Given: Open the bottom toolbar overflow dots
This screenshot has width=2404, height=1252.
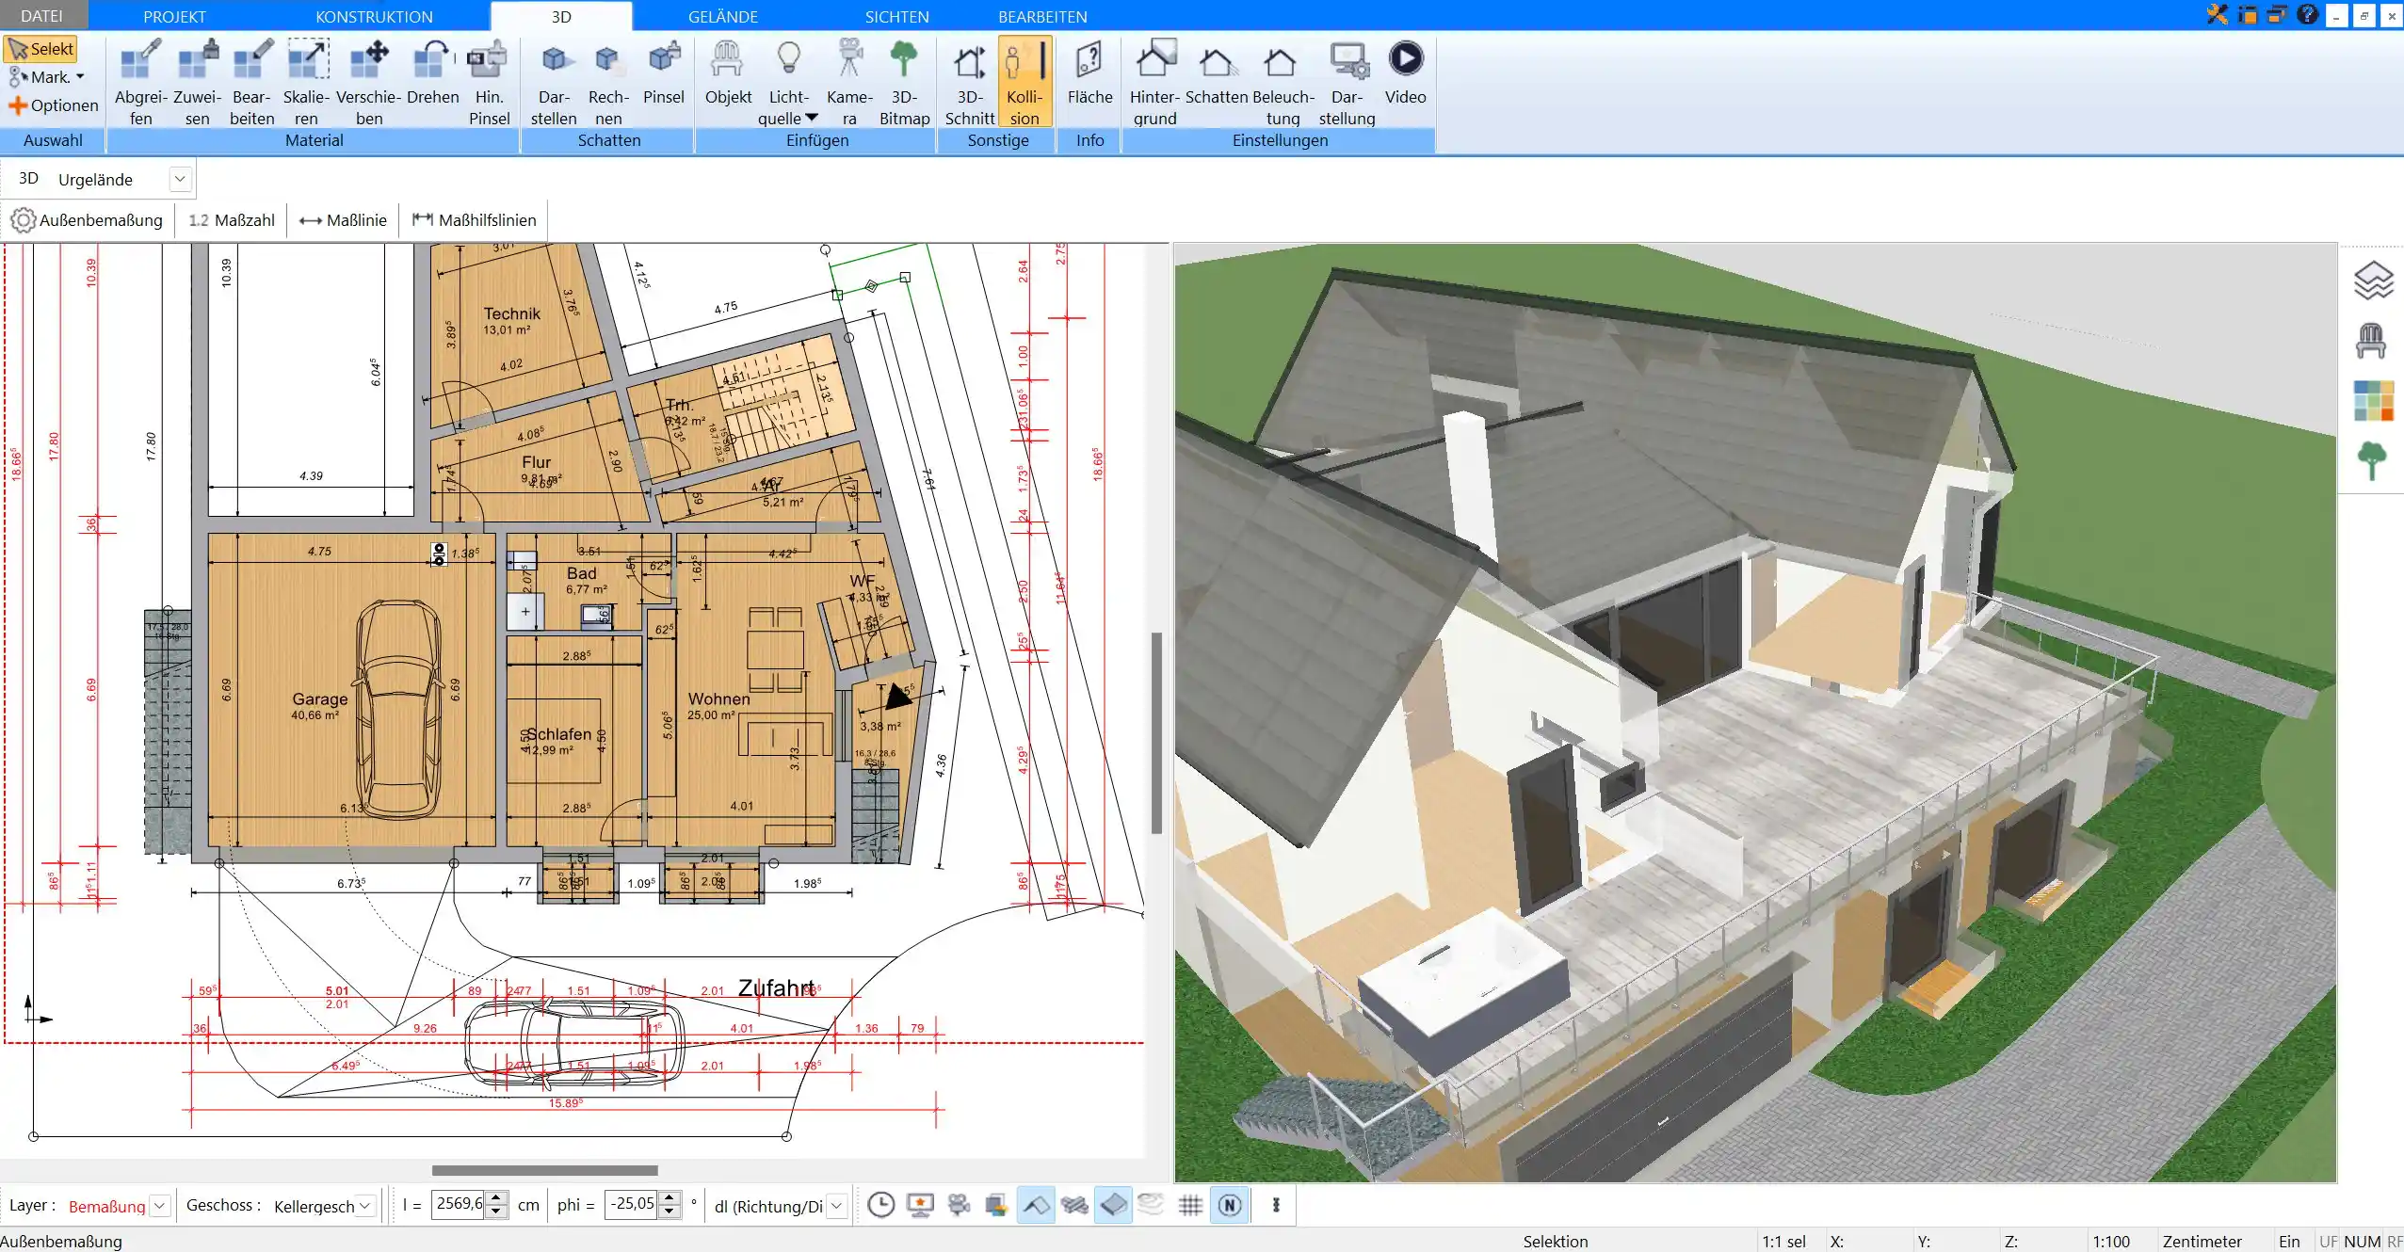Looking at the screenshot, I should click(x=1276, y=1205).
